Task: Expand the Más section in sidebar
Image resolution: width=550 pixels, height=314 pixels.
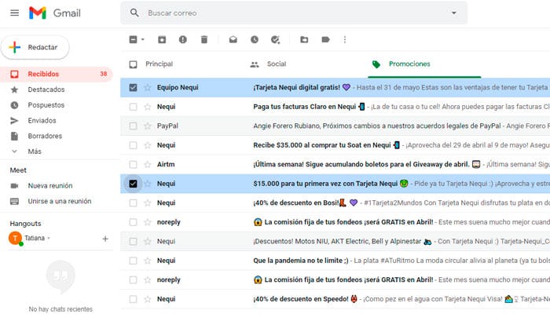Action: pyautogui.click(x=35, y=151)
